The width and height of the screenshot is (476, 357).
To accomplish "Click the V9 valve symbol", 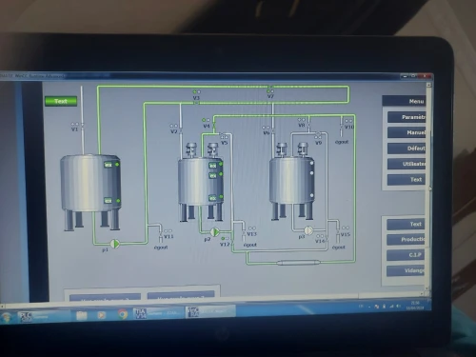I will click(x=318, y=133).
